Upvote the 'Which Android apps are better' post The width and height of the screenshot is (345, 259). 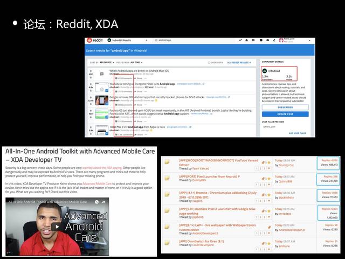[x=91, y=70]
